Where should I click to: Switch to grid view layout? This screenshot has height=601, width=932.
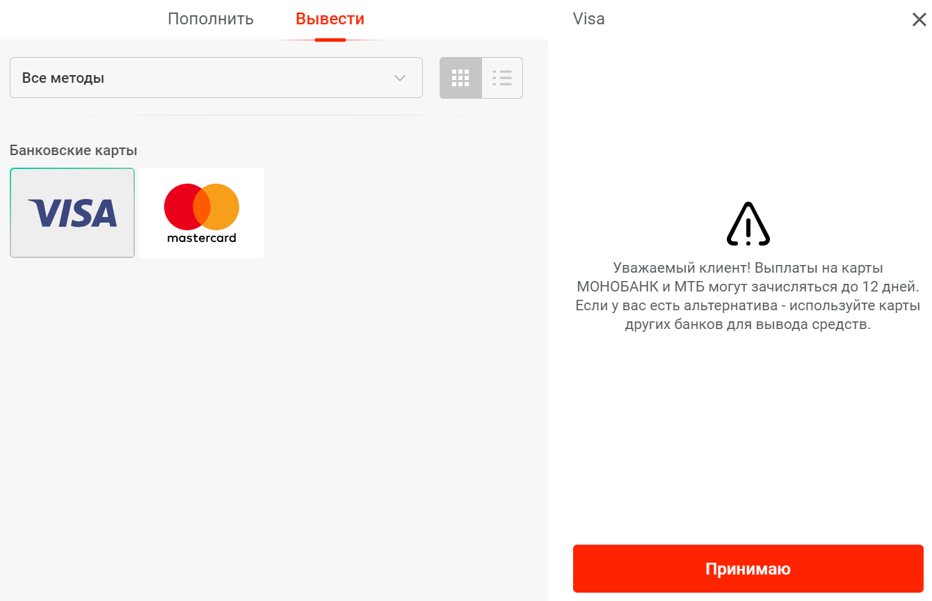(x=460, y=78)
